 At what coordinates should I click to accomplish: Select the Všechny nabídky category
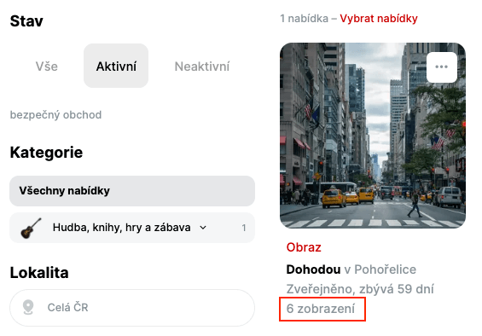132,191
